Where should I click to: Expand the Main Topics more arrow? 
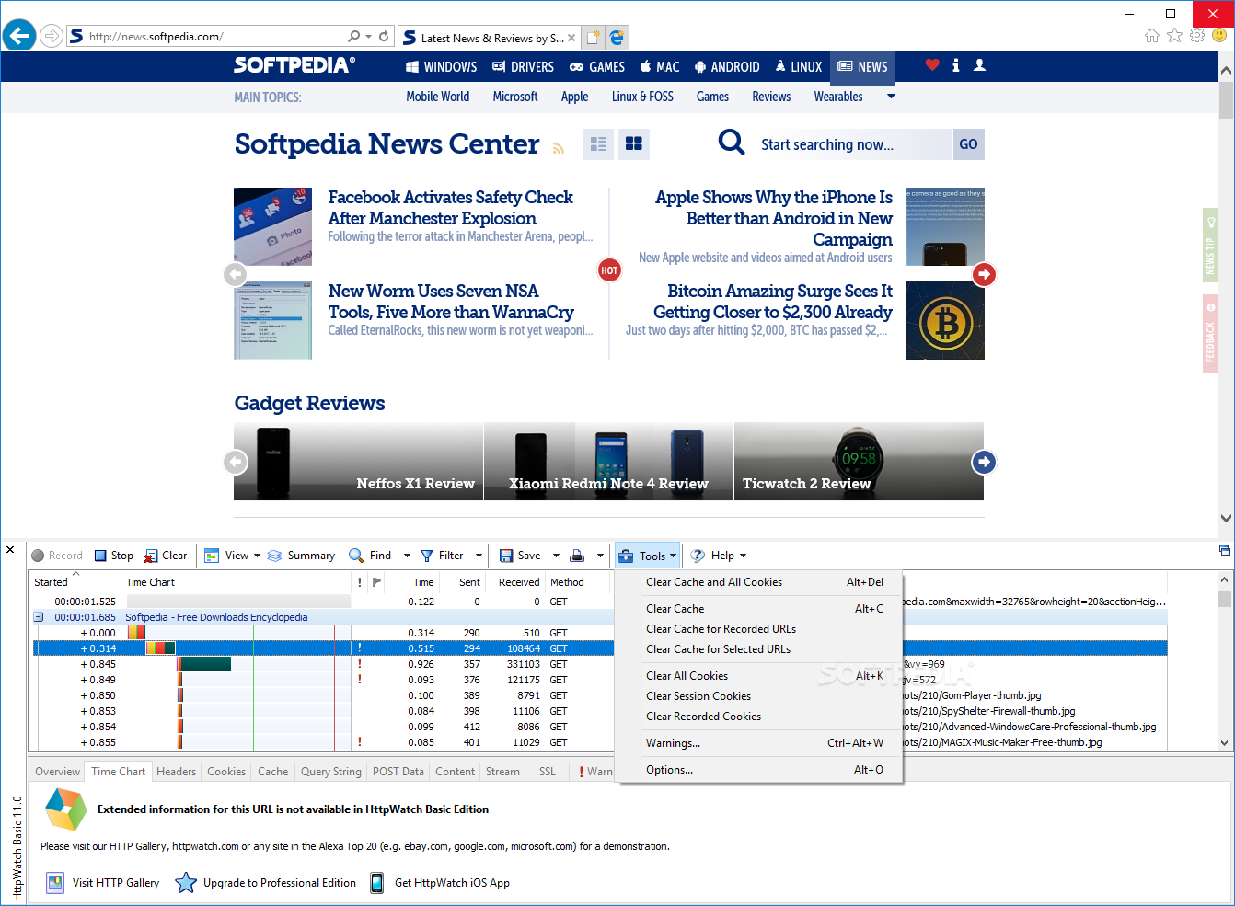pos(891,96)
